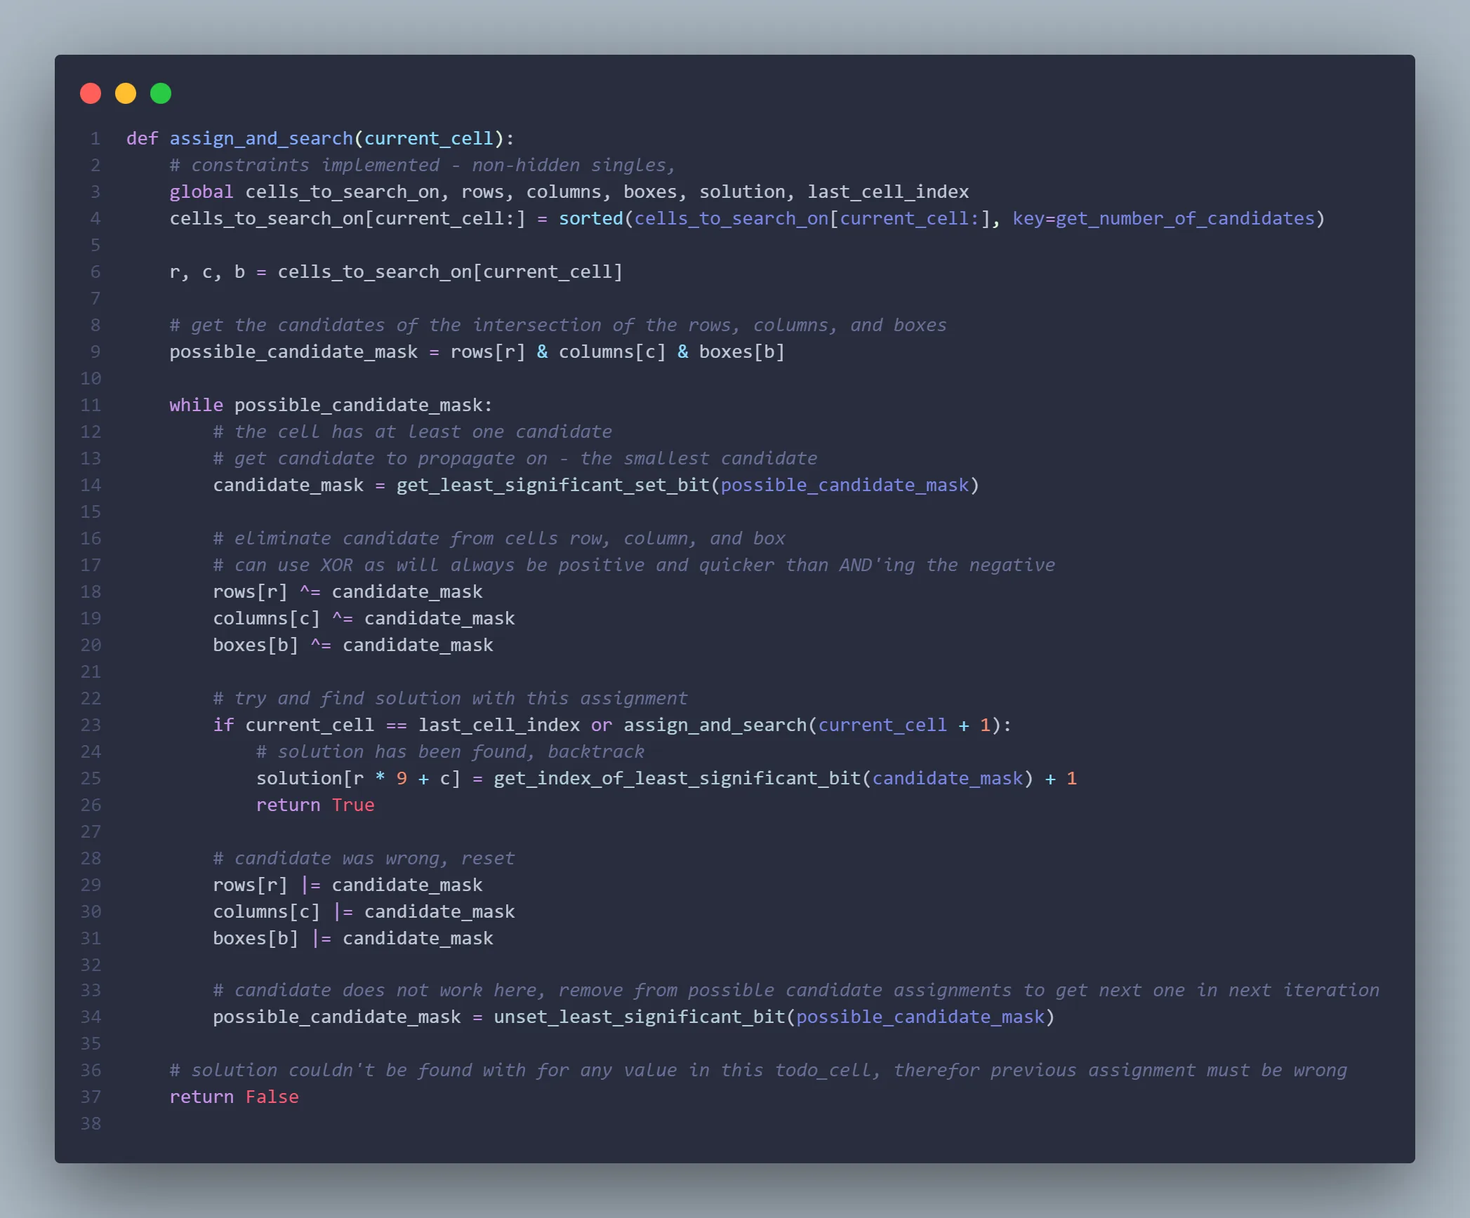Click 'get_least_significant_set_bit' on line 14

[553, 485]
